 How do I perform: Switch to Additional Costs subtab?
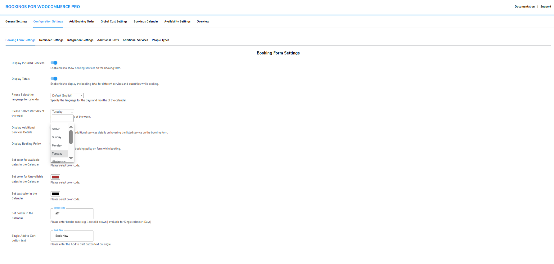[x=108, y=40]
